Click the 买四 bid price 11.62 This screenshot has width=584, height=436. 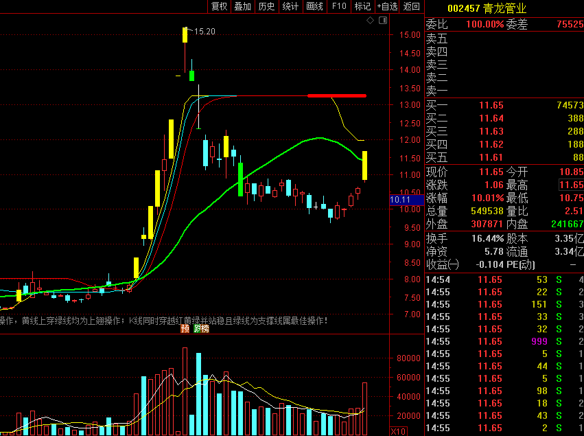coord(491,145)
